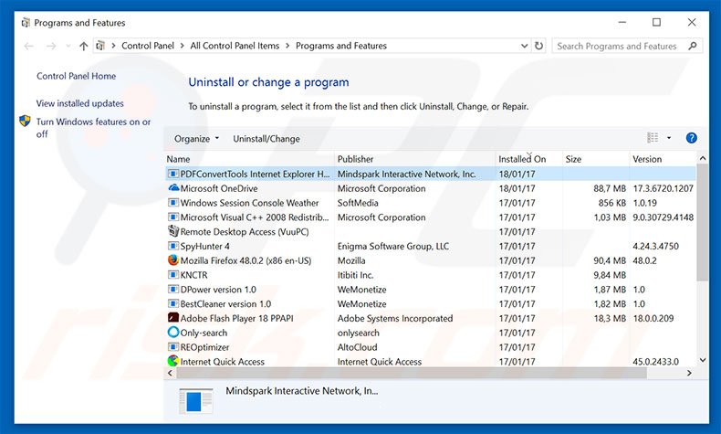Click Programs and Features breadcrumb

pos(341,46)
